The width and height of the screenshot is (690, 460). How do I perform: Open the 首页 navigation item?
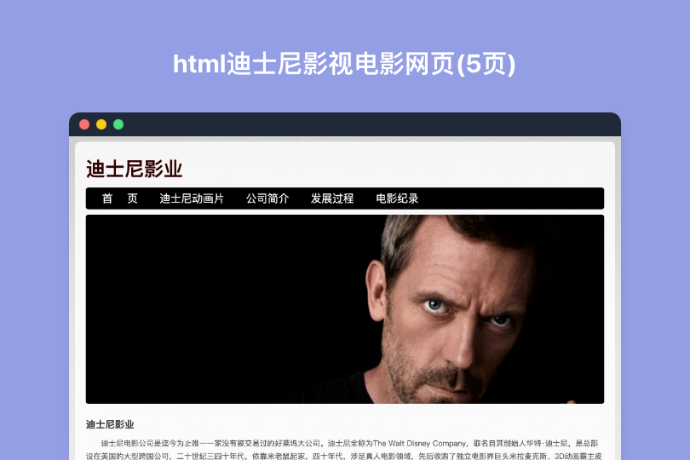120,198
